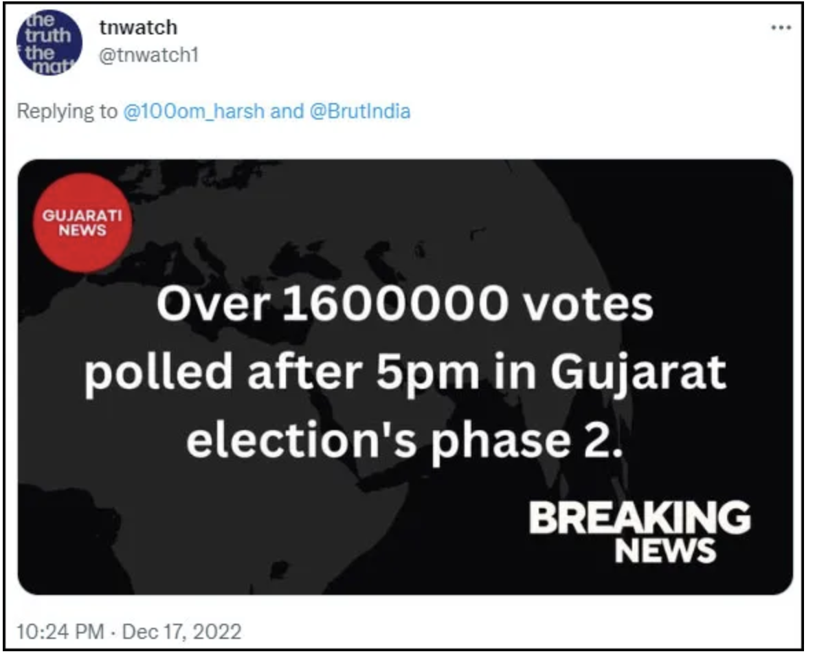Image resolution: width=815 pixels, height=654 pixels.
Task: Open the three-dot more options menu
Action: [x=780, y=28]
